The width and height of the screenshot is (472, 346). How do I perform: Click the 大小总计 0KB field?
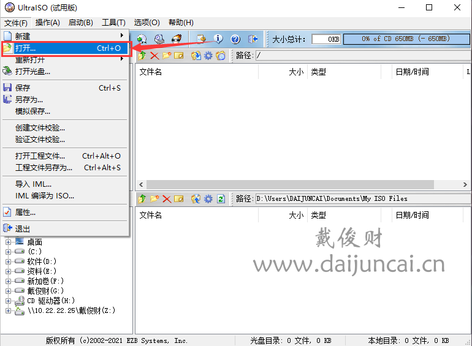tap(326, 39)
